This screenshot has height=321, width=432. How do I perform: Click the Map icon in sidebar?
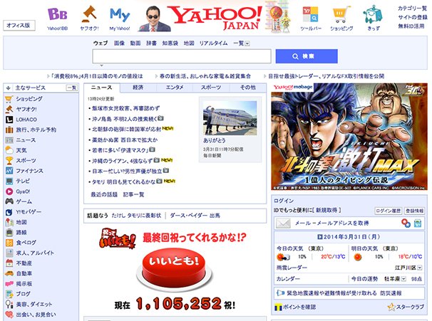click(9, 222)
